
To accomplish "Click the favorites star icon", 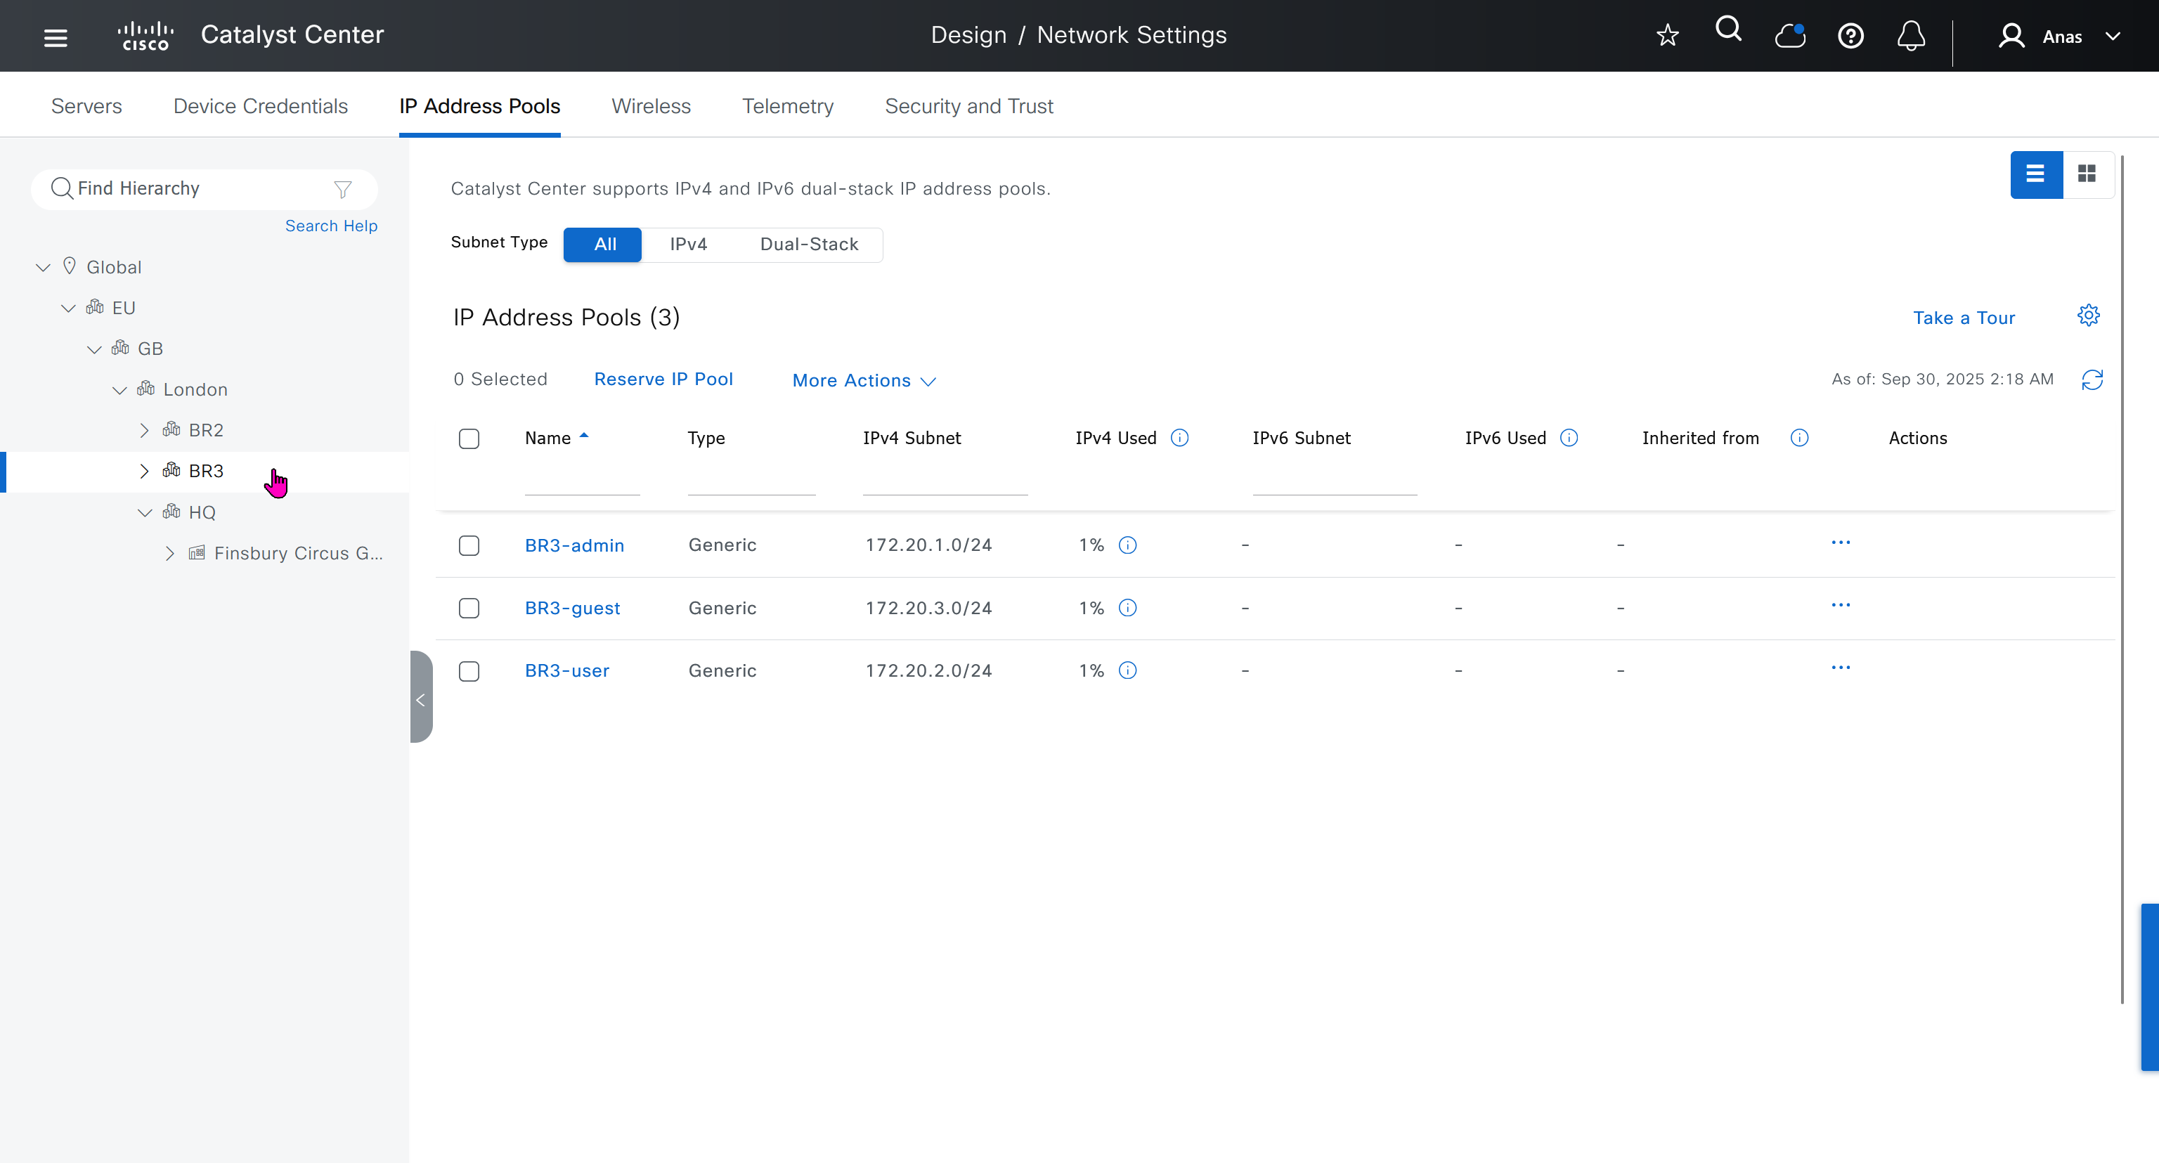I will tap(1667, 35).
